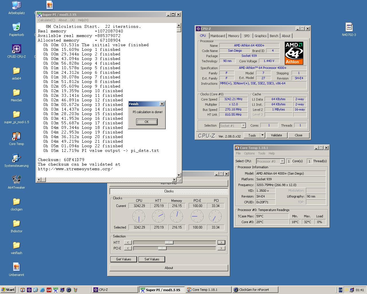The height and width of the screenshot is (294, 367).
Task: Click the Close button in CPU-Z
Action: (x=298, y=135)
